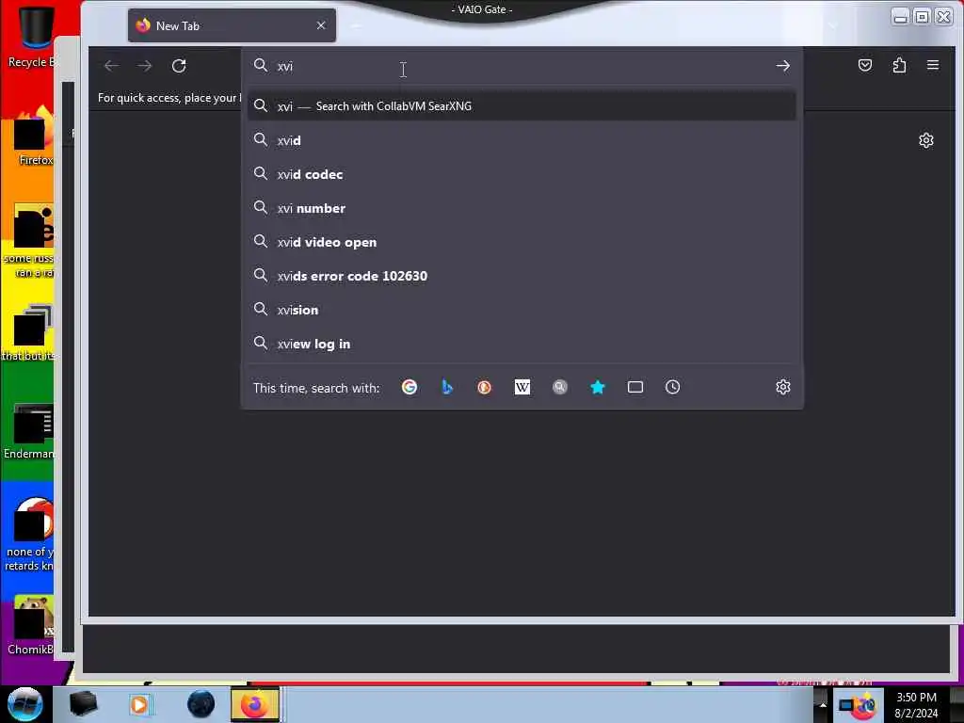Select the xvid video open suggestion
This screenshot has width=964, height=723.
pos(522,242)
